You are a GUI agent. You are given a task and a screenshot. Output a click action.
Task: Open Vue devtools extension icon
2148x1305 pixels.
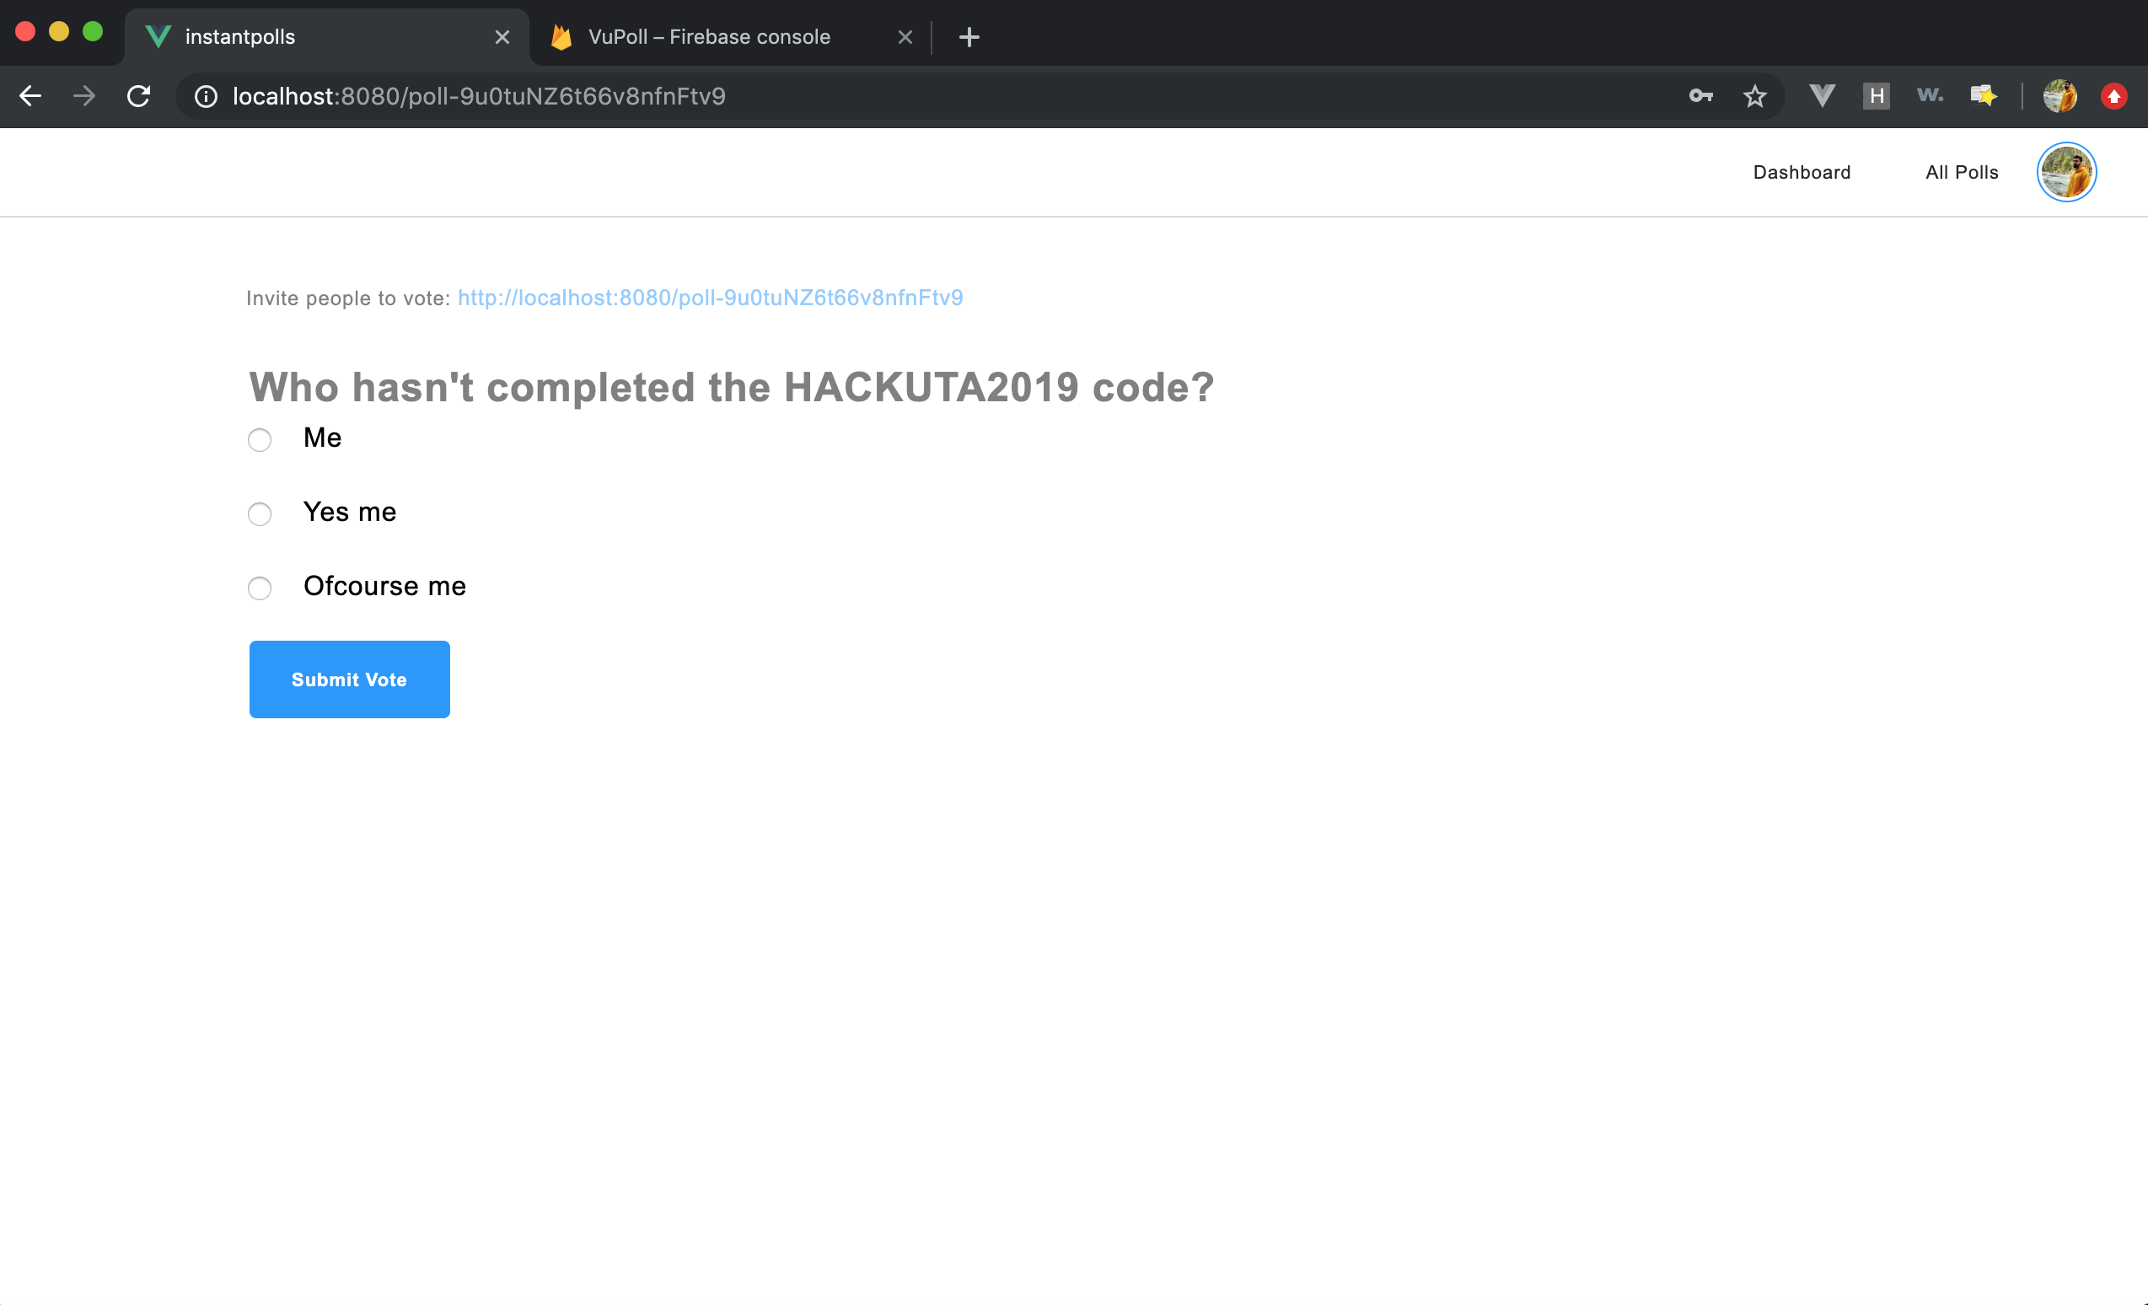click(x=1821, y=96)
